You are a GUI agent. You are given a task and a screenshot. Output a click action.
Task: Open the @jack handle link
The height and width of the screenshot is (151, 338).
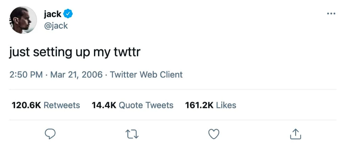(x=56, y=26)
